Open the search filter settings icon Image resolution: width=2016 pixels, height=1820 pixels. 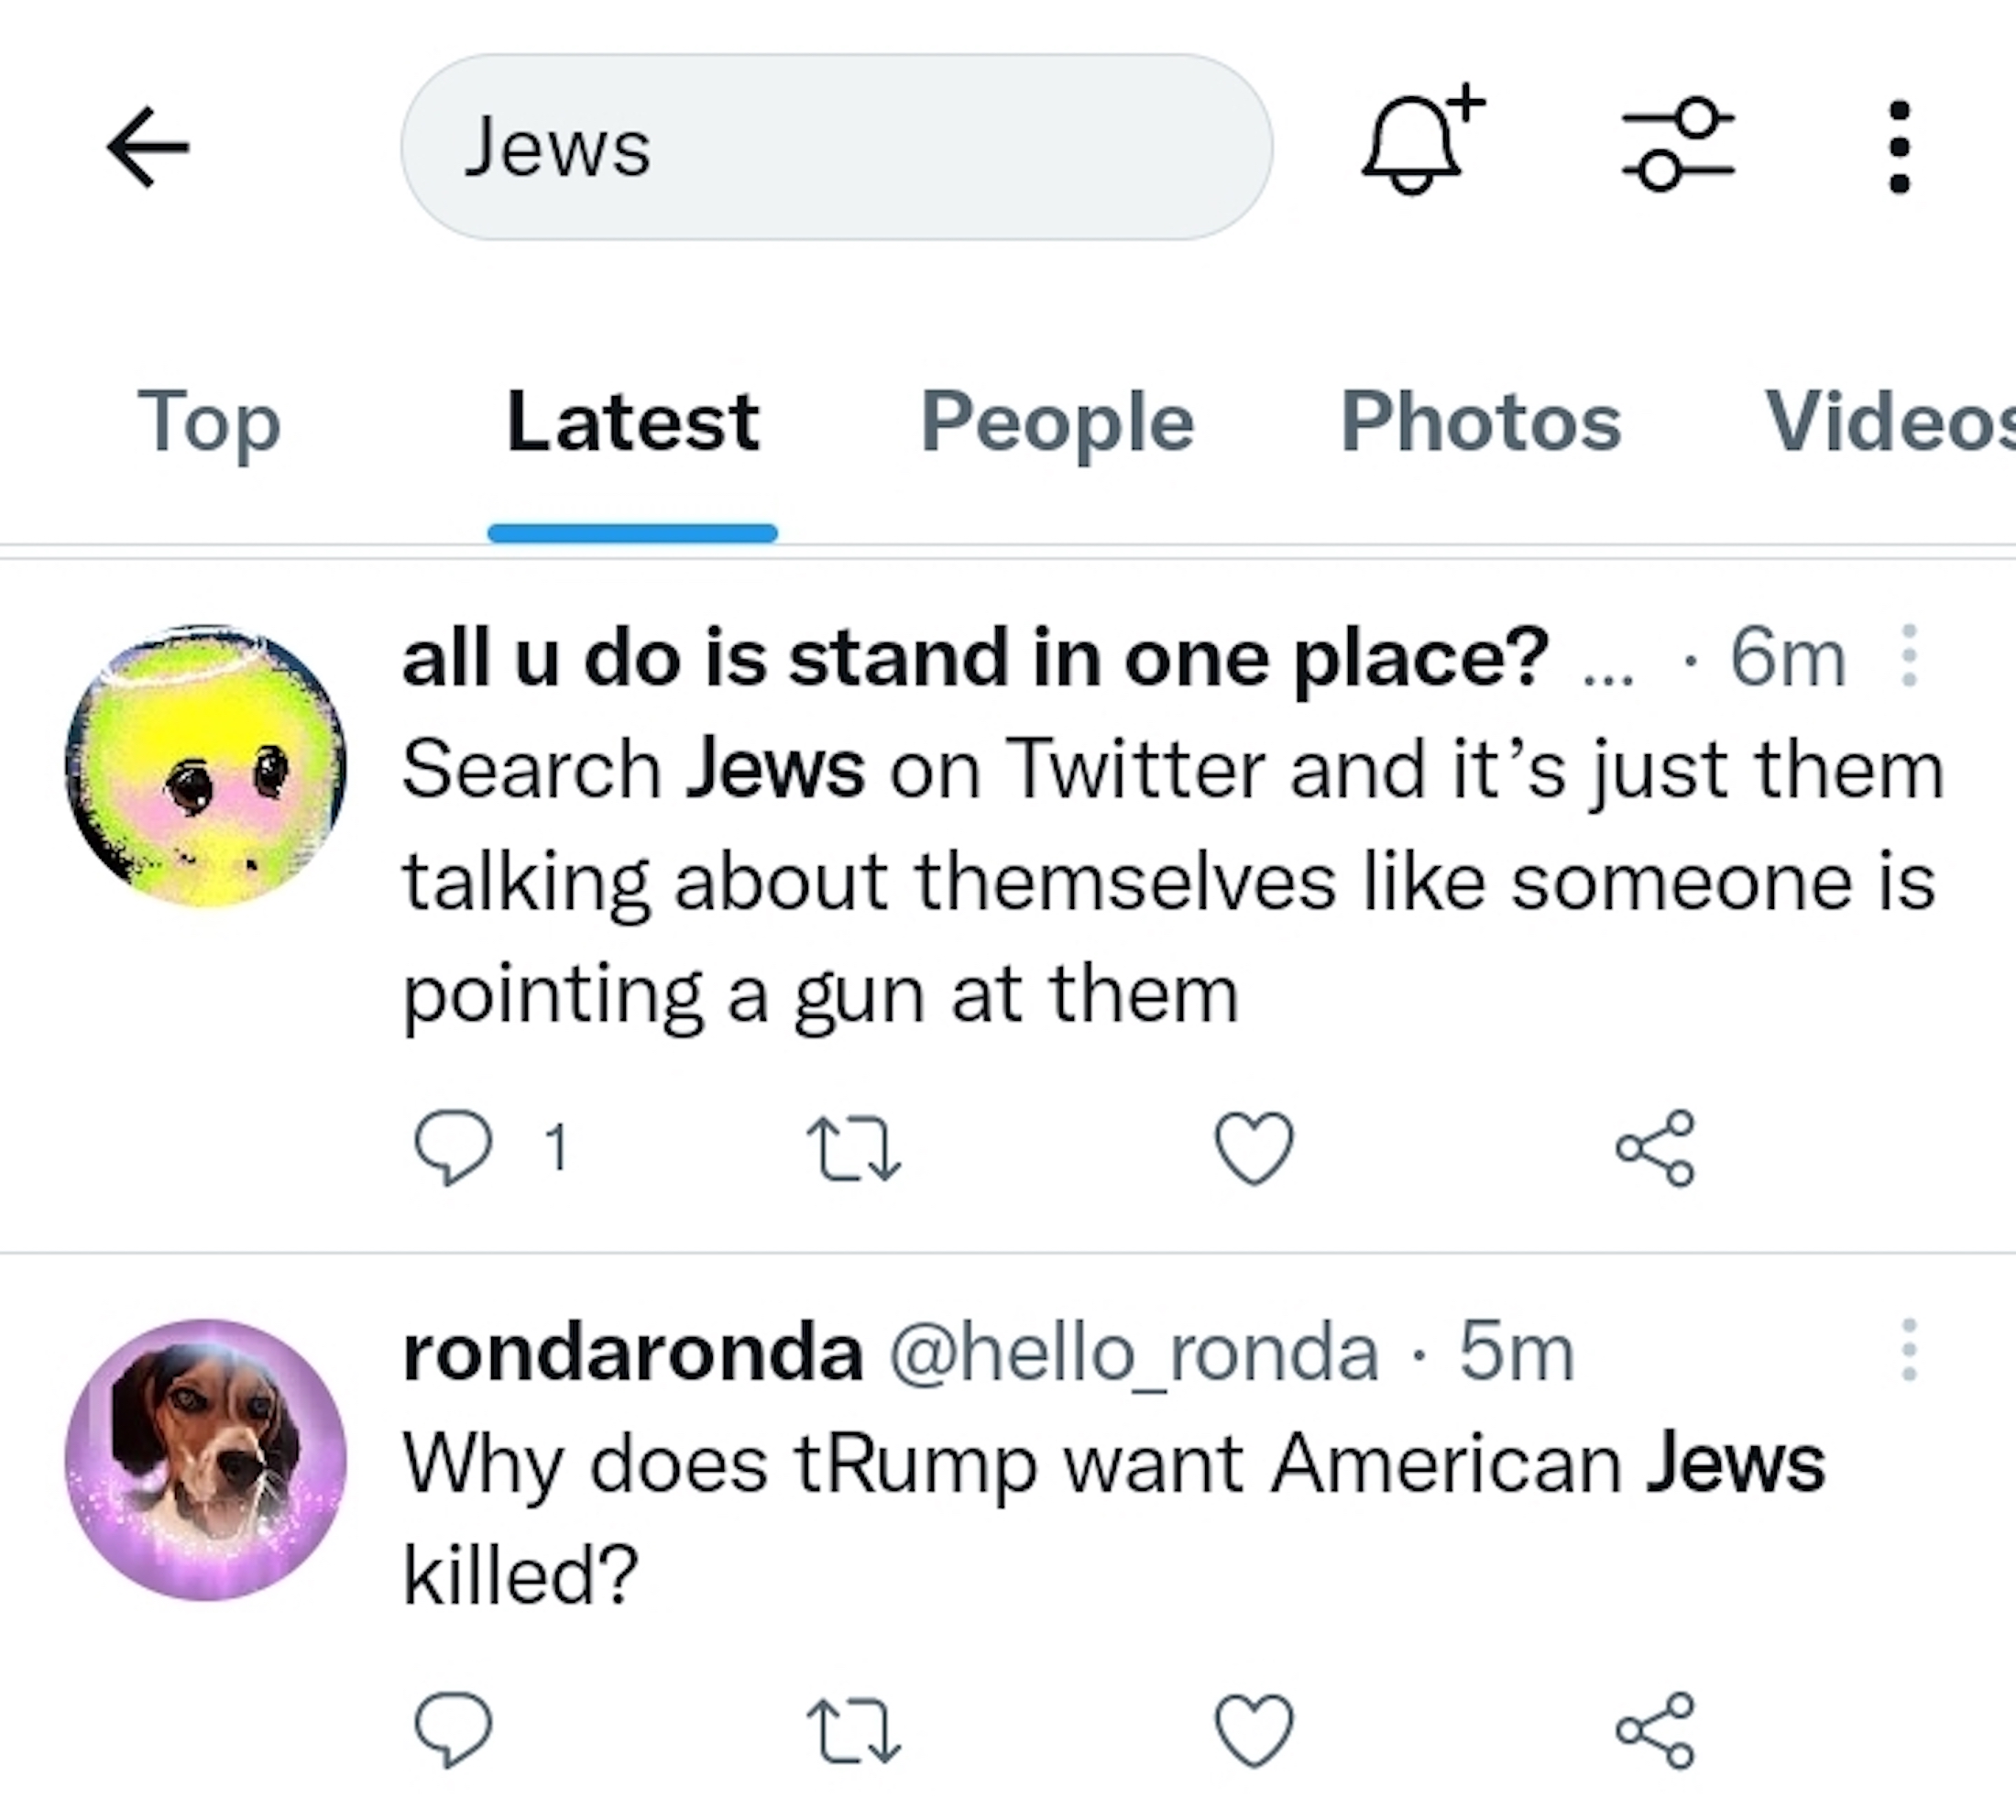click(1678, 145)
